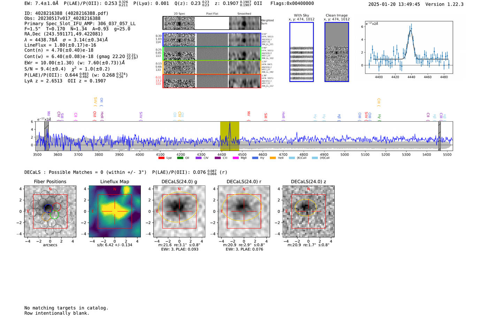Click the yellow highlighted emission line region
Image resolution: width=488 pixels, height=332 pixels.
pyautogui.click(x=230, y=136)
